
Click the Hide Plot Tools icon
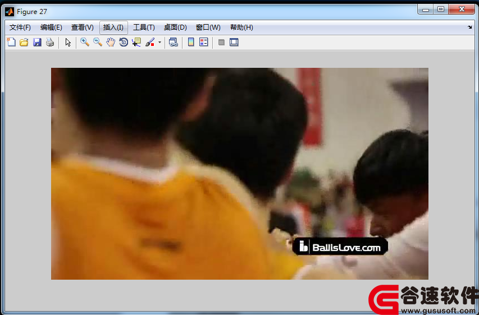tap(221, 43)
